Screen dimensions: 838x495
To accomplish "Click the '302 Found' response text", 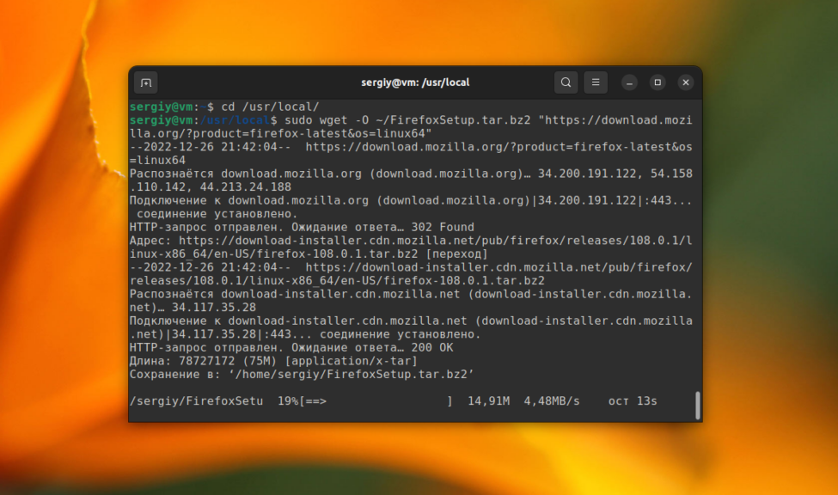I will click(x=443, y=227).
